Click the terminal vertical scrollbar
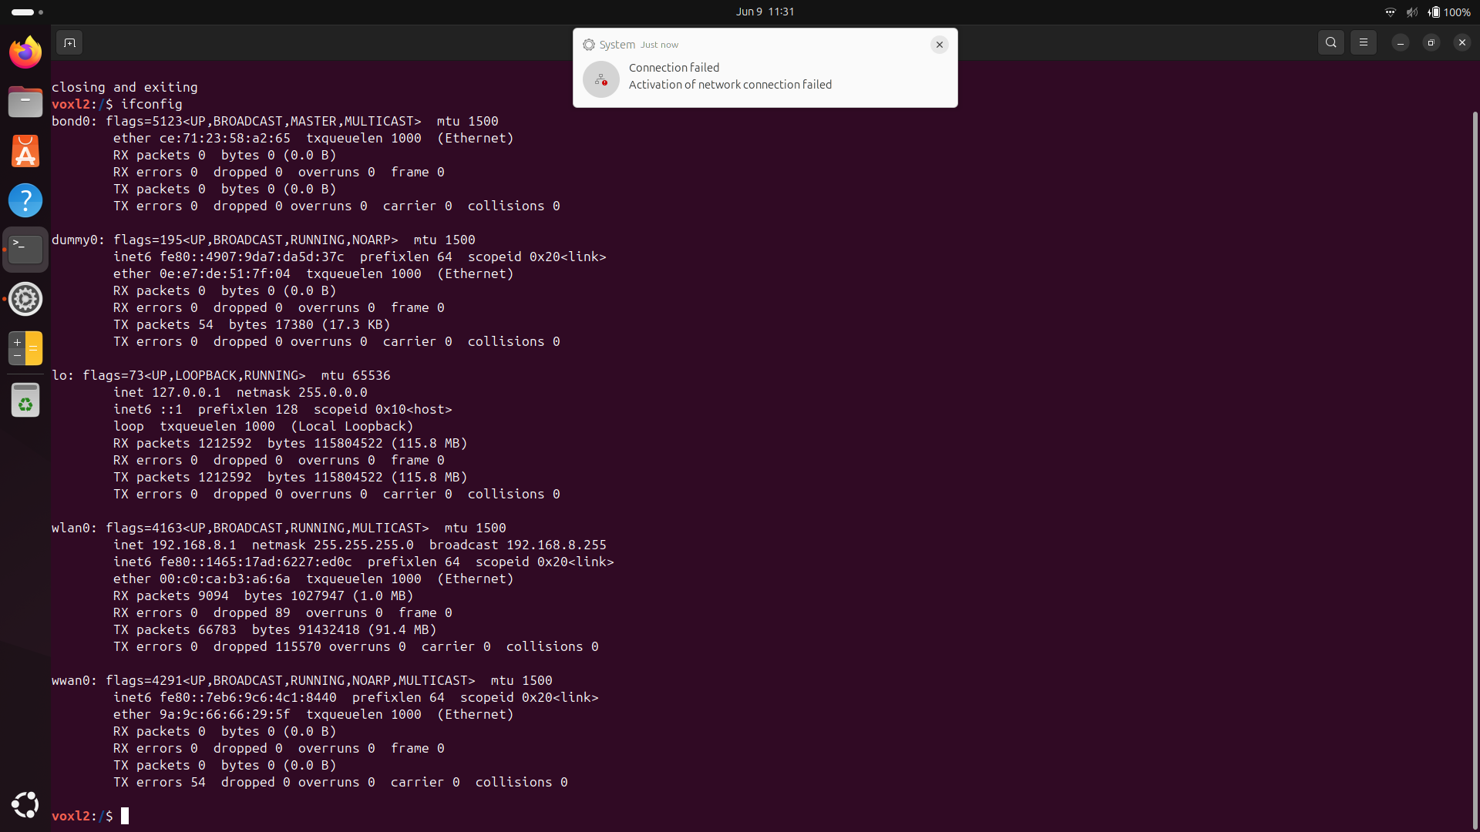Viewport: 1480px width, 832px height. click(1475, 462)
